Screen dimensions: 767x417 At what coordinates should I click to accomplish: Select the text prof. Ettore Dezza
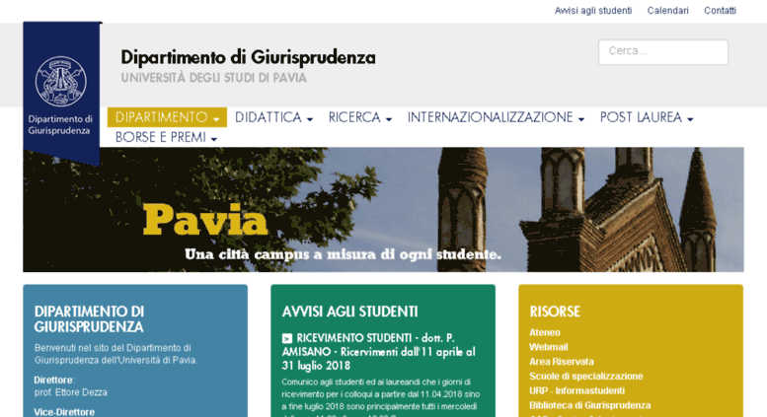click(70, 392)
